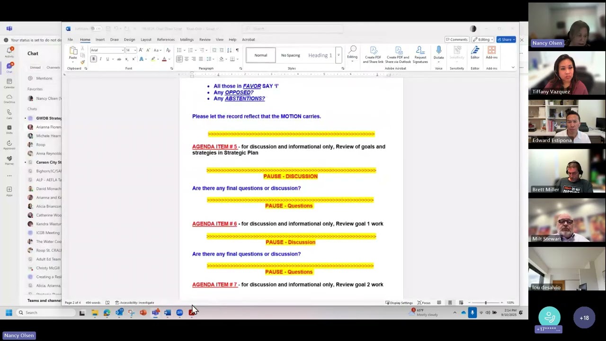Open Apps in Teams sidebar
Viewport: 606px width, 341px height.
9,191
